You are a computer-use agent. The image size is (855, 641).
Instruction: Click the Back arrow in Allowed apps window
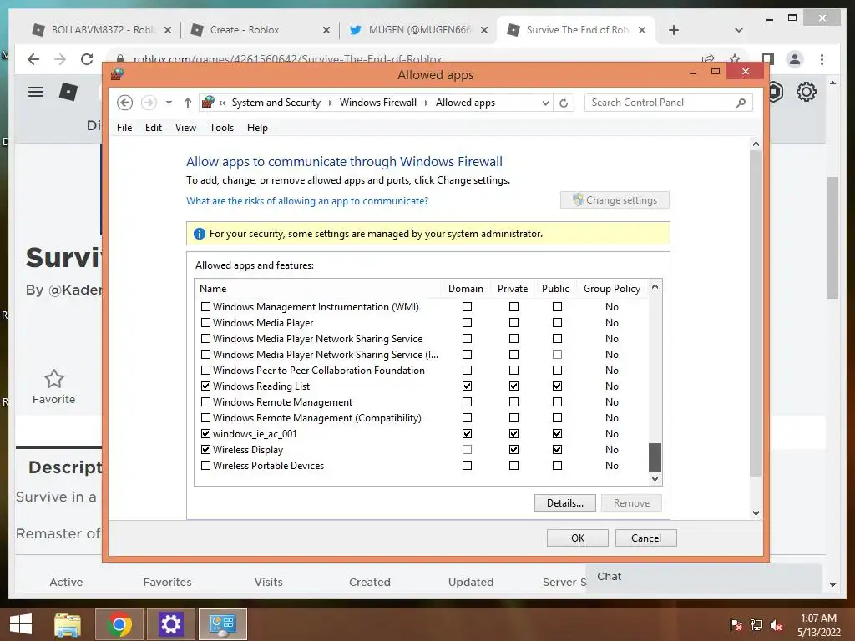[125, 103]
